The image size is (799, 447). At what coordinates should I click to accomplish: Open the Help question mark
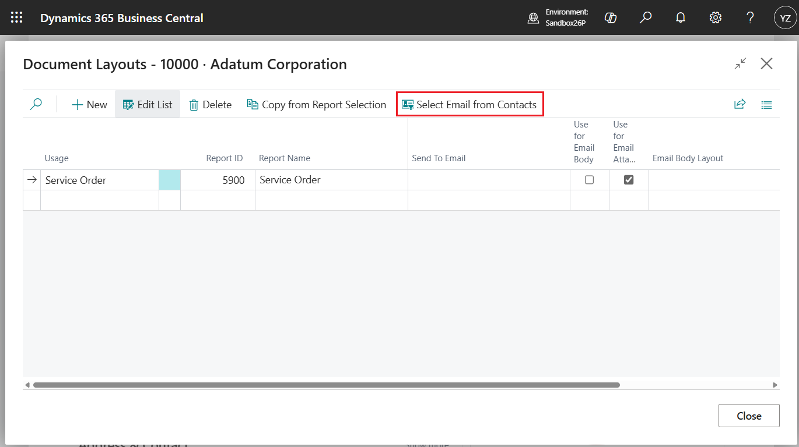[751, 17]
